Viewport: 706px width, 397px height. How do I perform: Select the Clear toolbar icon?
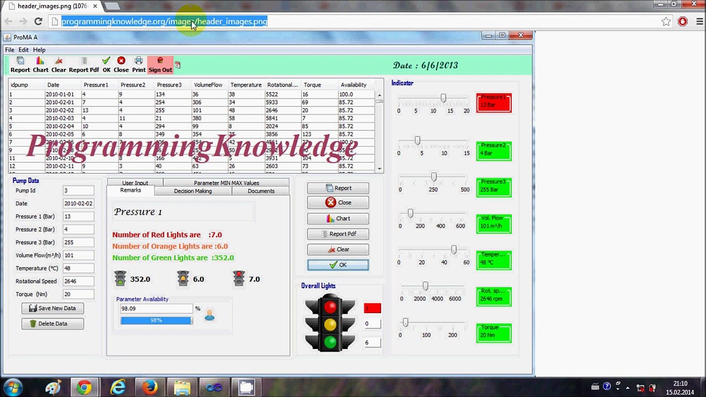click(x=58, y=65)
